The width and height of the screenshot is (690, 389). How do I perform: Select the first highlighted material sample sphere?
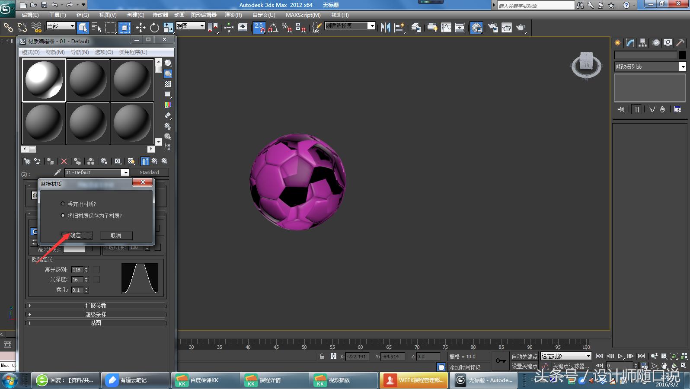[44, 80]
